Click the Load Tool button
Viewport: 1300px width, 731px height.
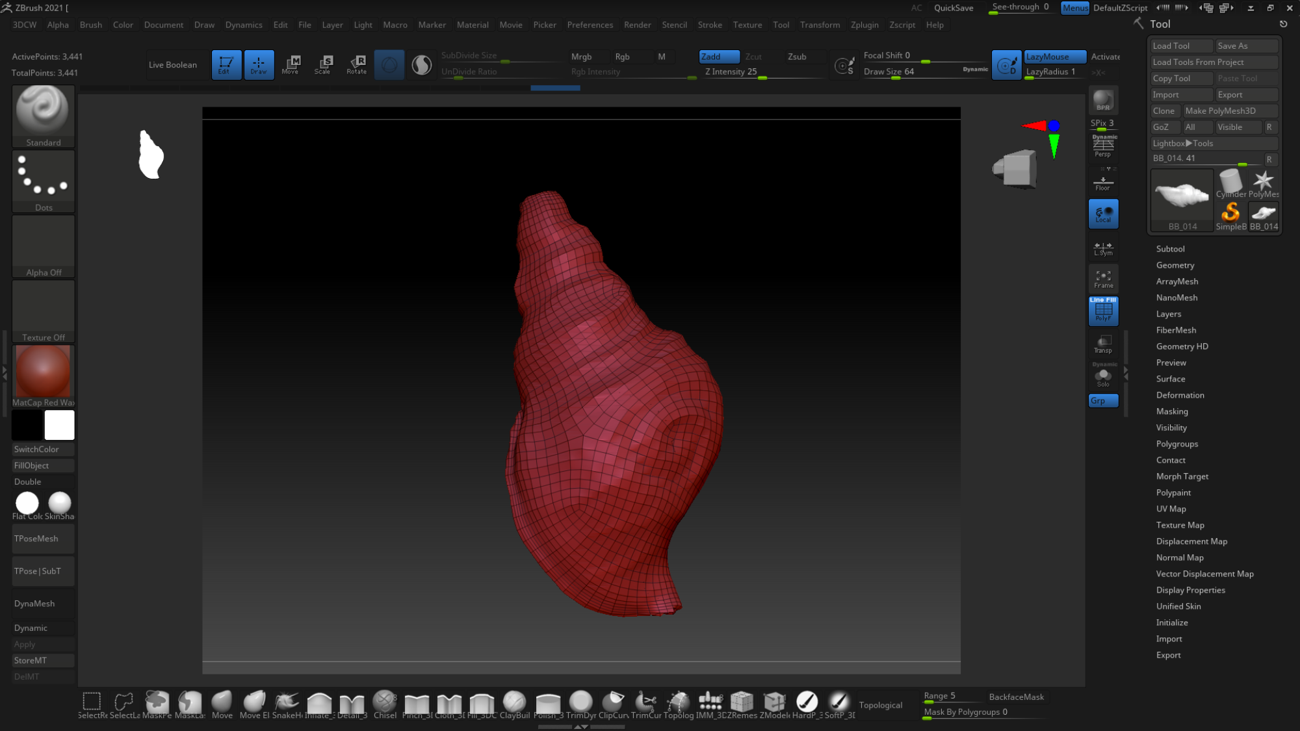tap(1181, 45)
